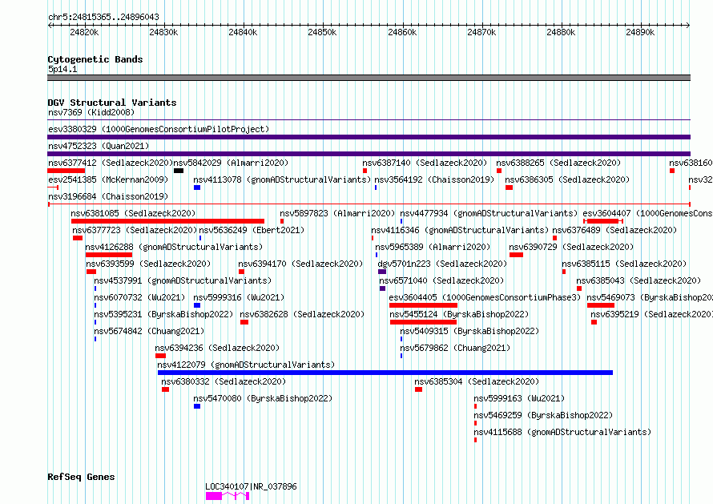The width and height of the screenshot is (713, 504).
Task: Click the 5p14.1 cytogenetic band bar
Action: 369,78
